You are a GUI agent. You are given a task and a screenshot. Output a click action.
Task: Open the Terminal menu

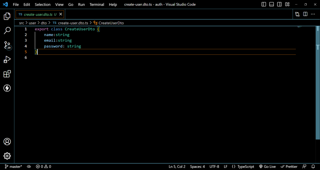[x=97, y=4]
